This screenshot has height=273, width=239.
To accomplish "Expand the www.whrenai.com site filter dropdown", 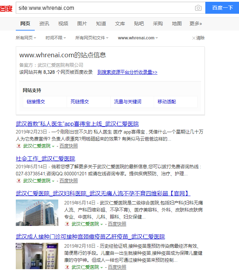I will 138,38.
